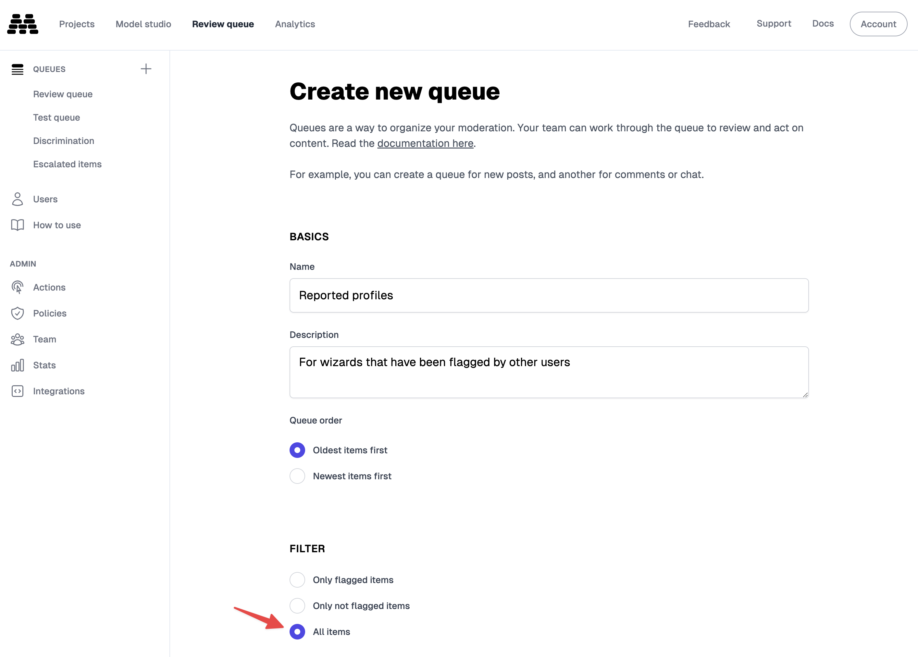Click the app logo icon

[23, 24]
